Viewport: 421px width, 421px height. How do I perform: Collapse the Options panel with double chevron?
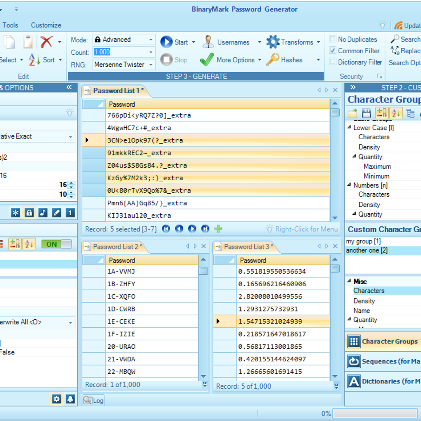[69, 87]
